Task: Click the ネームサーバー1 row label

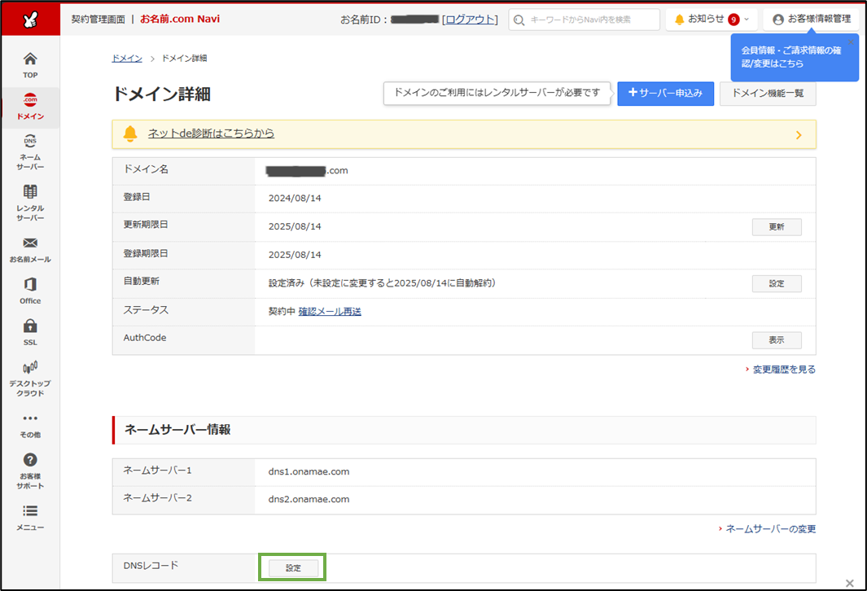Action: pyautogui.click(x=158, y=471)
